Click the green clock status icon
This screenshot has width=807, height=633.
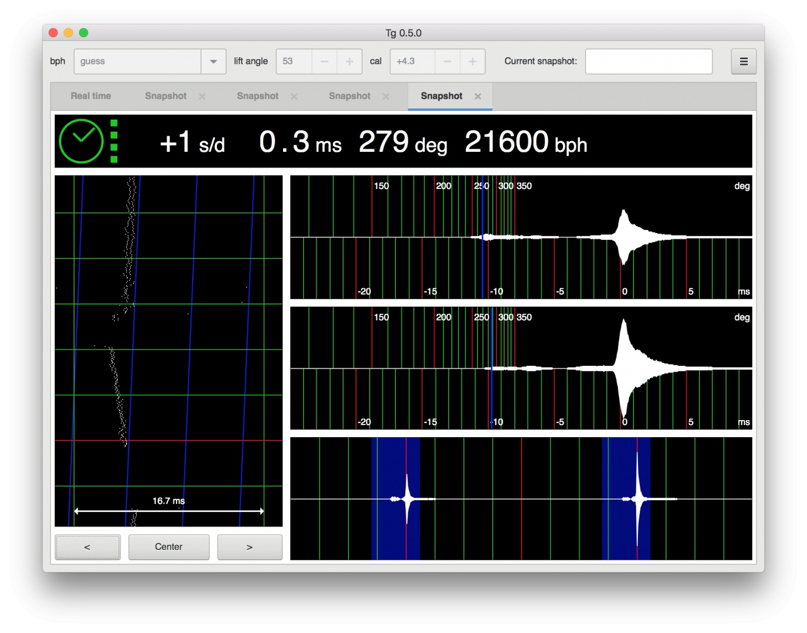tap(81, 141)
